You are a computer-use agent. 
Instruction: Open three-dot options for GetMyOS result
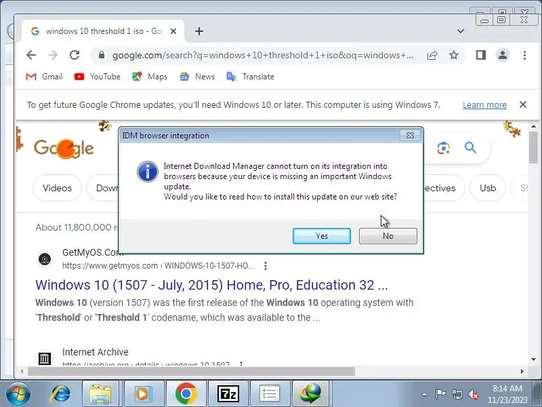click(x=266, y=266)
